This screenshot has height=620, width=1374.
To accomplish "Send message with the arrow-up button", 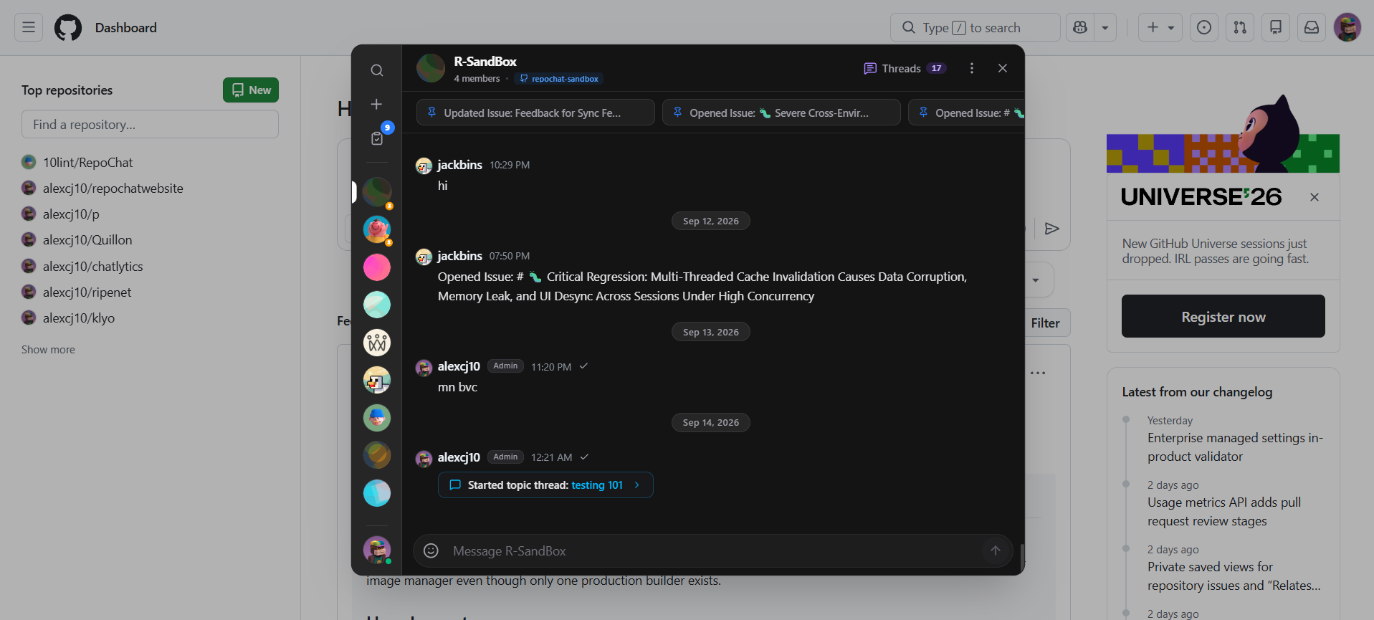I will click(996, 550).
